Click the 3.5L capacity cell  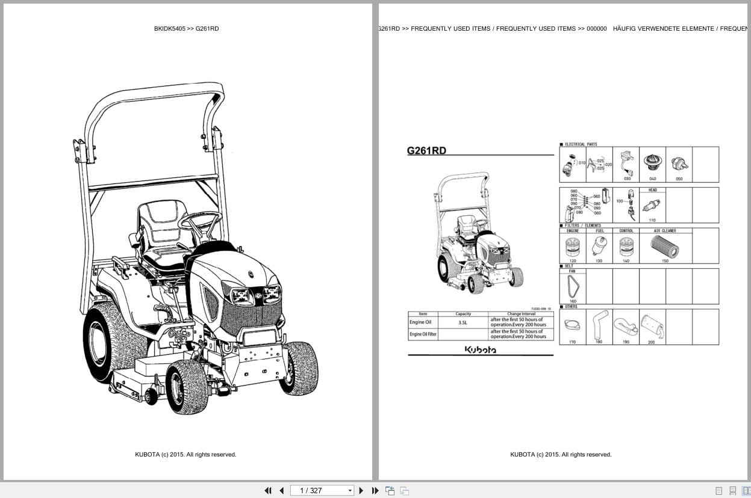(x=463, y=323)
